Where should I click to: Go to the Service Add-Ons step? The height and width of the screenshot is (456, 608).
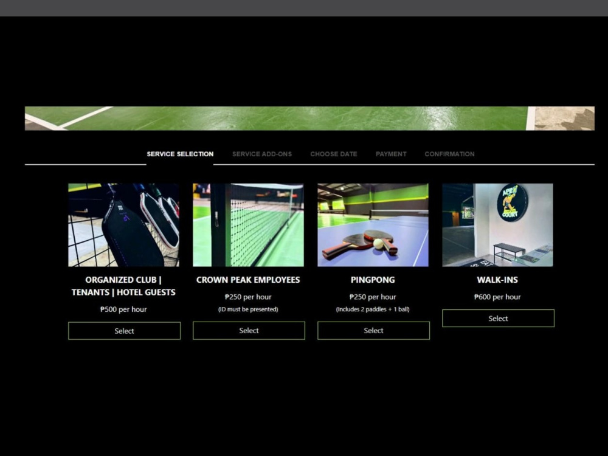262,154
